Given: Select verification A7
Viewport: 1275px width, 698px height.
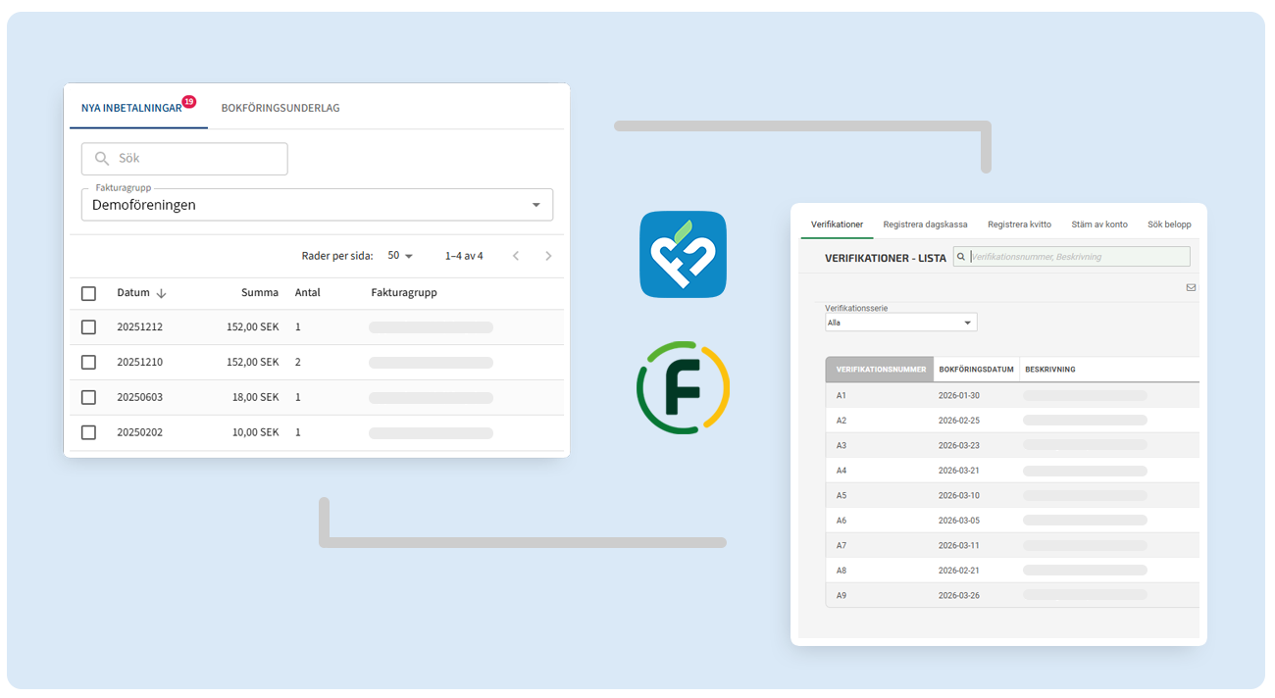Looking at the screenshot, I should (x=841, y=545).
